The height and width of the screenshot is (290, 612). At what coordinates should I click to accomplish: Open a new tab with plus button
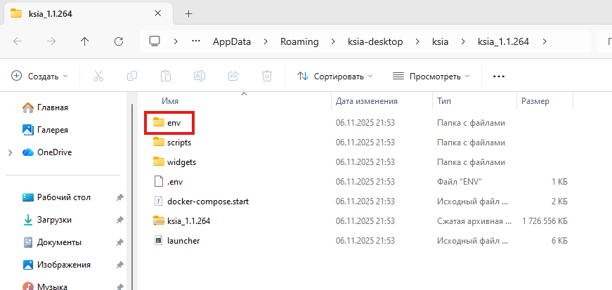click(x=189, y=13)
